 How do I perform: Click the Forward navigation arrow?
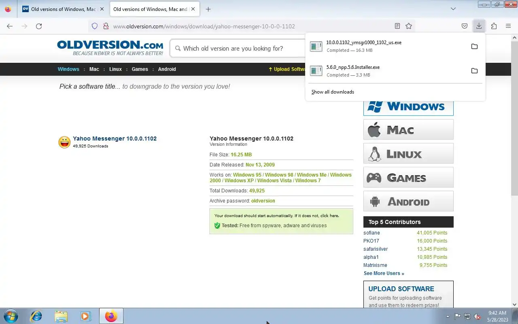click(x=24, y=26)
